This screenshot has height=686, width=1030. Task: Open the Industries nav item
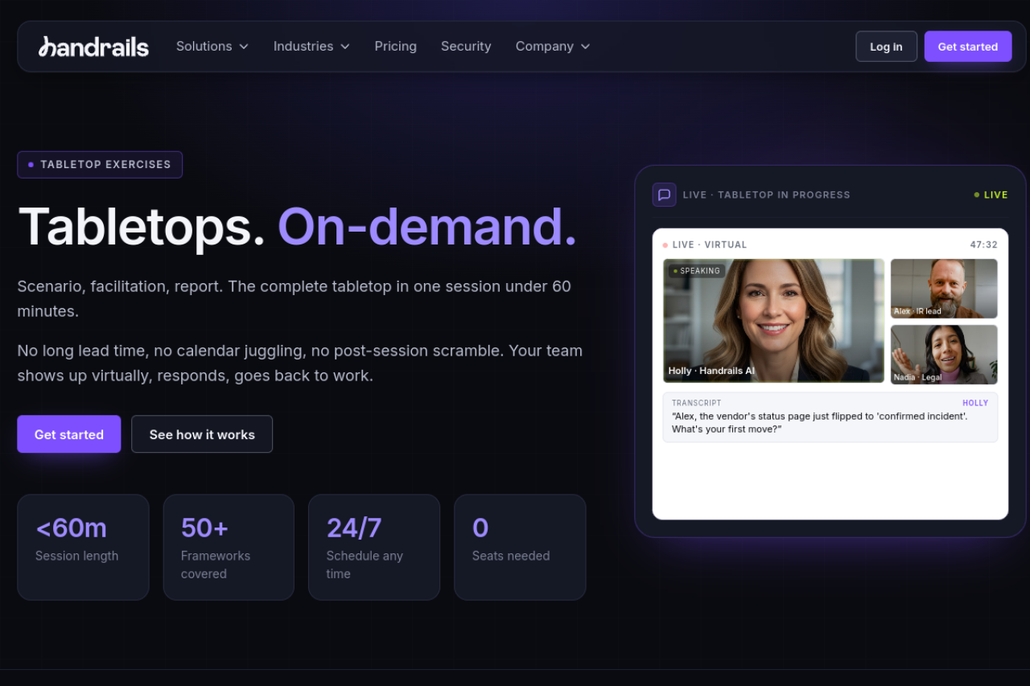click(x=311, y=47)
